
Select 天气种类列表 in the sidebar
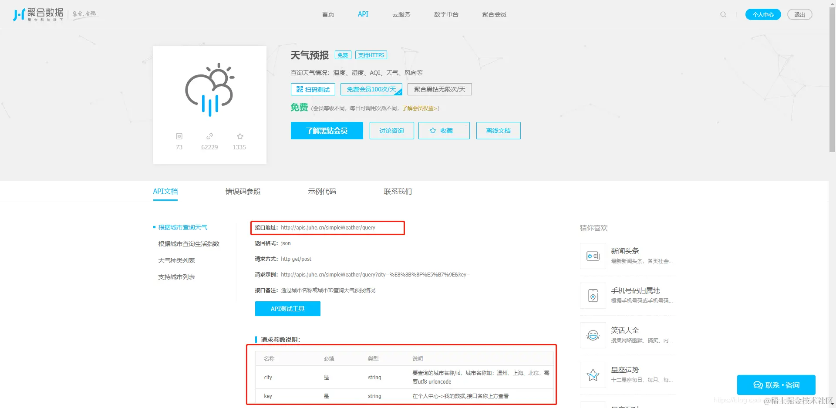tap(177, 260)
